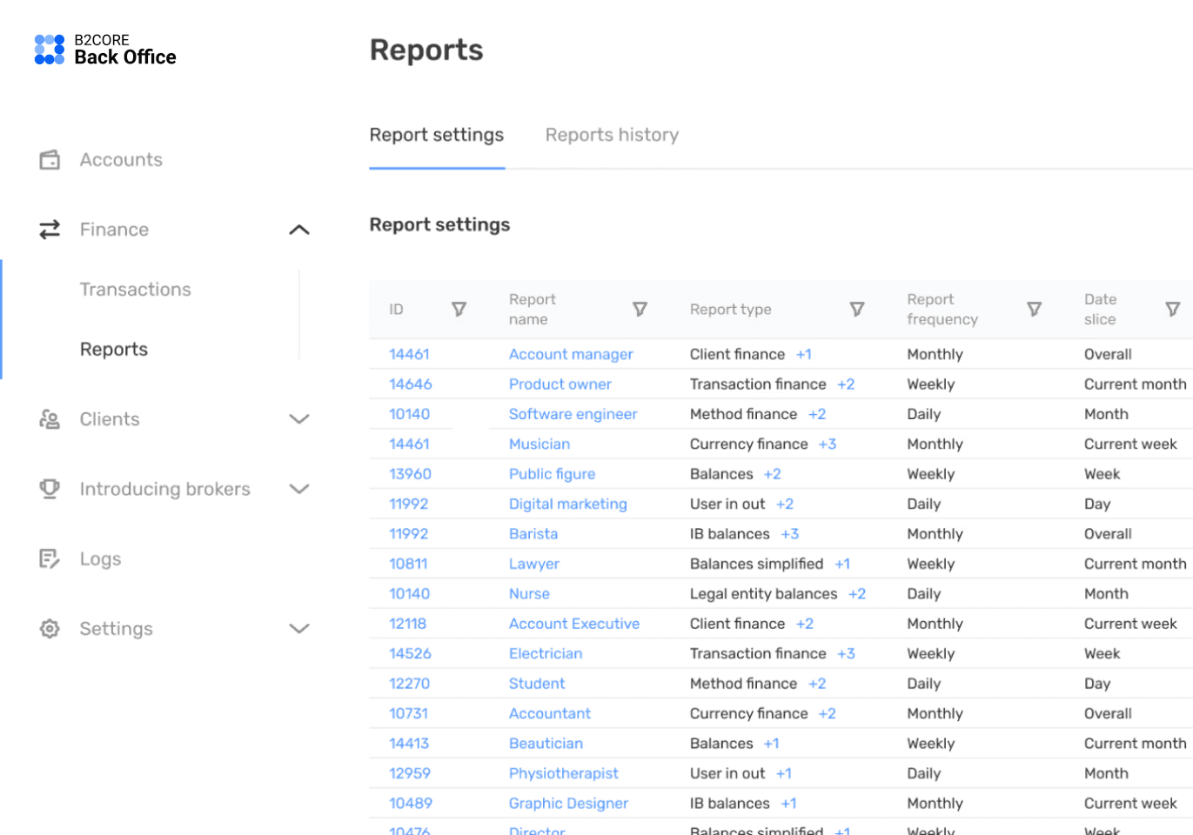Click "Daily" in the Physiotherapist row

coord(924,774)
